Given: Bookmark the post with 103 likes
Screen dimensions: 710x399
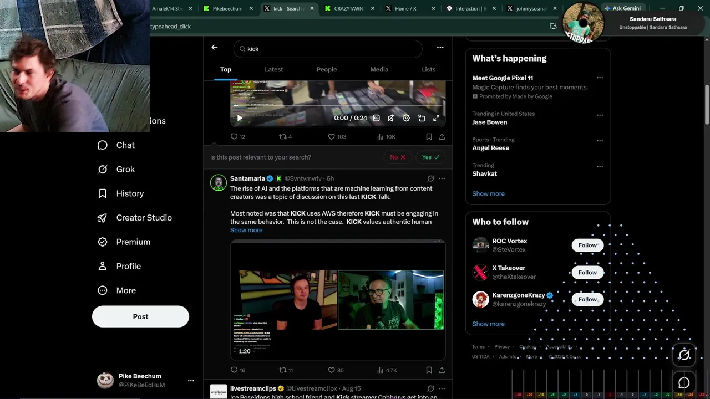Looking at the screenshot, I should (x=429, y=137).
